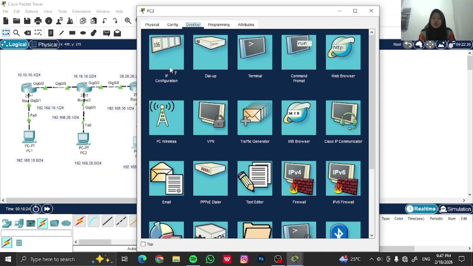This screenshot has height=266, width=473.
Task: Switch to the Physical workspace view
Action: pyautogui.click(x=44, y=44)
